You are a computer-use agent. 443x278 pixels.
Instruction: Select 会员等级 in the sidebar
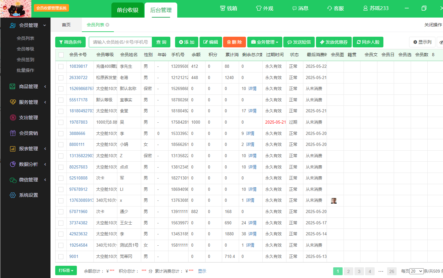25,49
